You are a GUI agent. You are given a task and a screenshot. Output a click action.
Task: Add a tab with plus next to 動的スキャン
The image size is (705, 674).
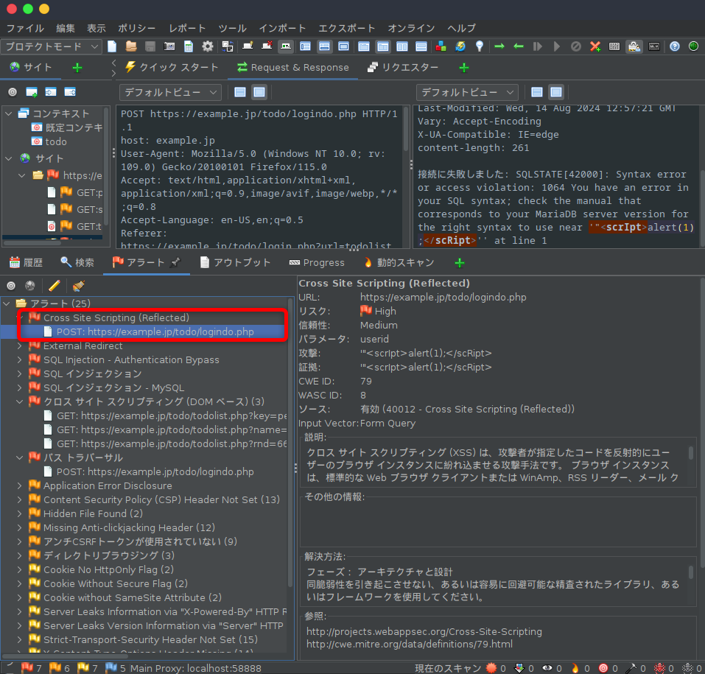(x=460, y=263)
